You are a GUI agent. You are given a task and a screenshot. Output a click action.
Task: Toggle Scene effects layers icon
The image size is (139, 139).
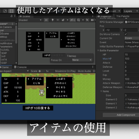click(x=63, y=20)
